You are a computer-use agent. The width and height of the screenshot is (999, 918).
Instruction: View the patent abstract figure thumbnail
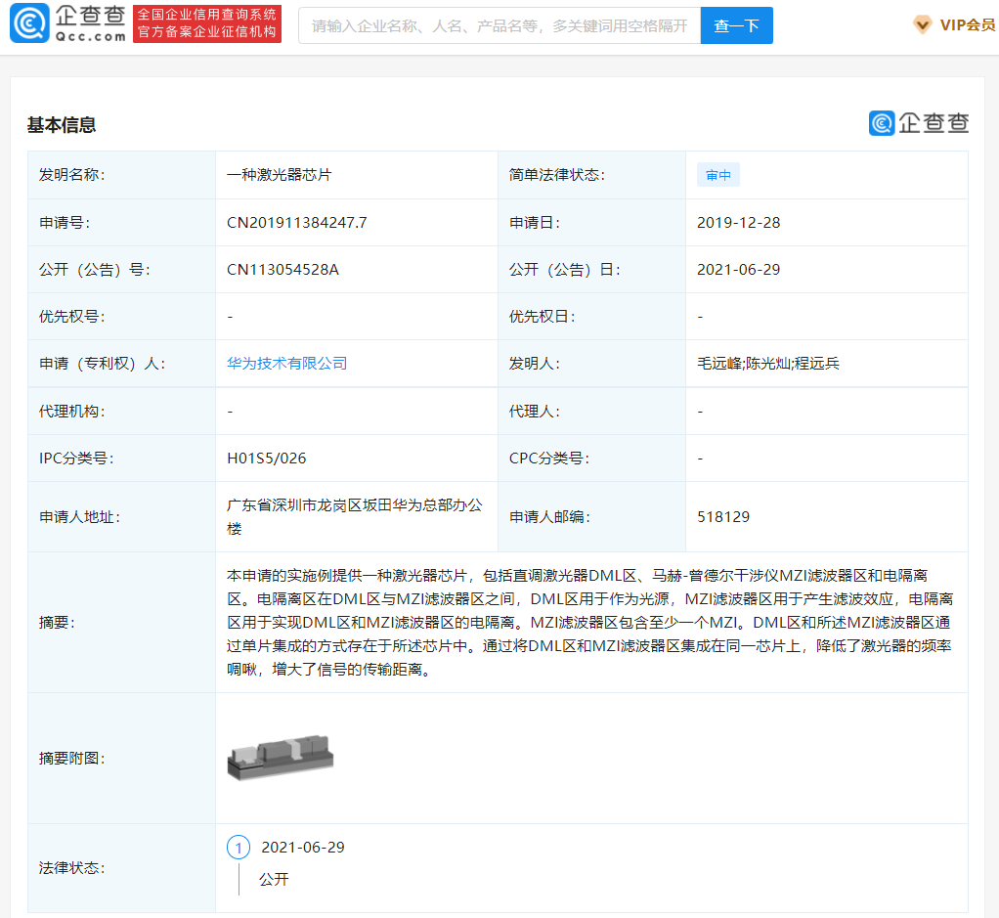tap(281, 759)
